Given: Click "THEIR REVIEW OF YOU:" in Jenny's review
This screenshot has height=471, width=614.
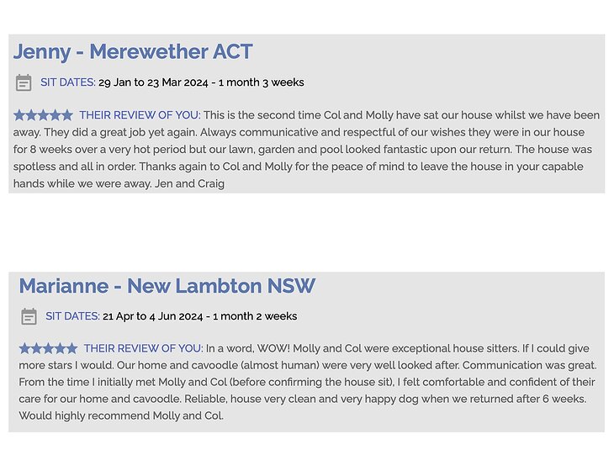Looking at the screenshot, I should point(140,115).
